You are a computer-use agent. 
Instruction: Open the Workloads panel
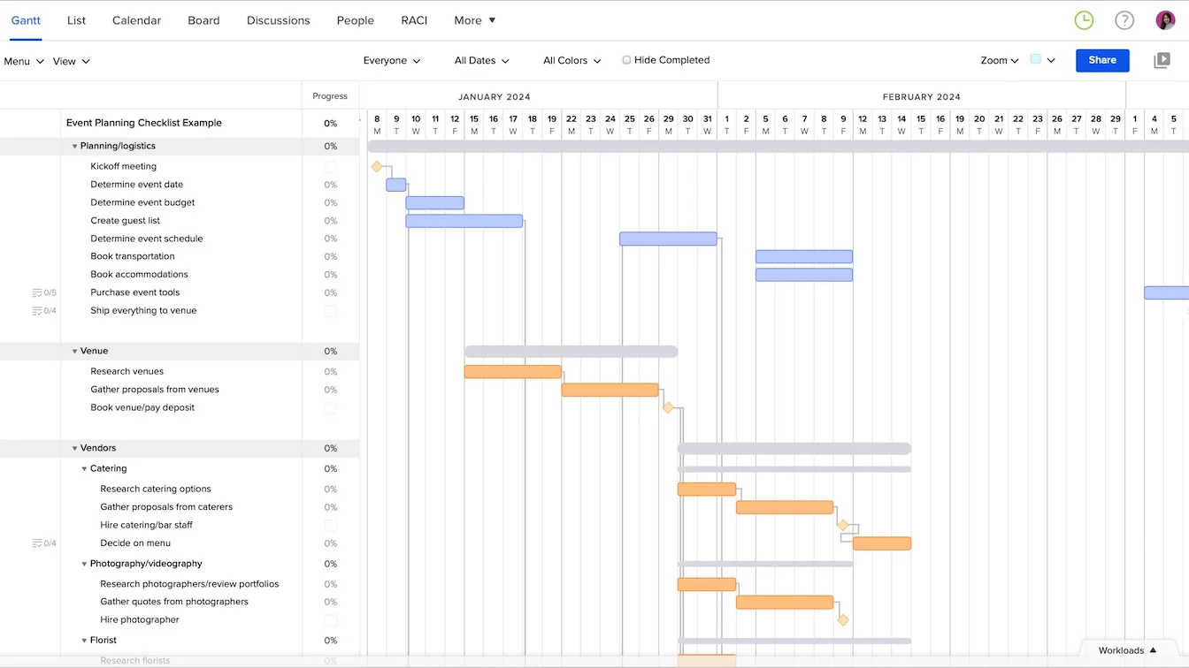point(1126,649)
